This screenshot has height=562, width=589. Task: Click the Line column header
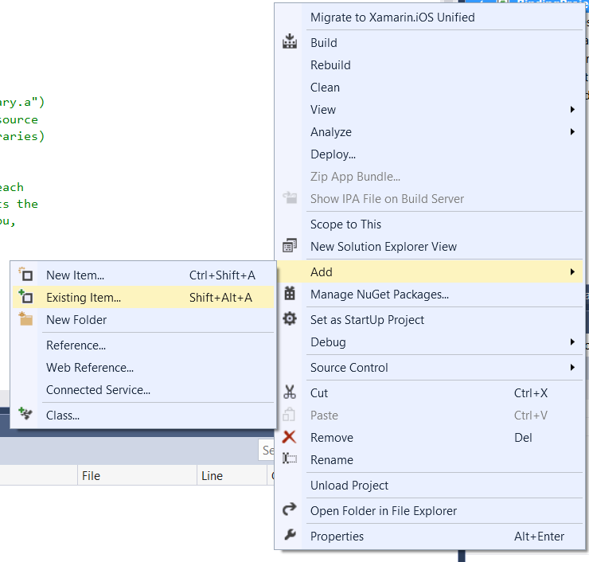coord(232,475)
